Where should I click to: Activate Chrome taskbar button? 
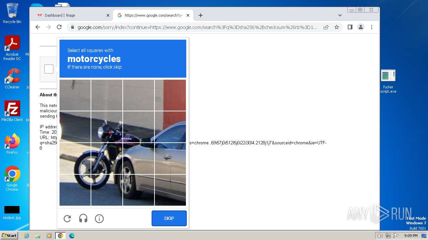pos(60,236)
